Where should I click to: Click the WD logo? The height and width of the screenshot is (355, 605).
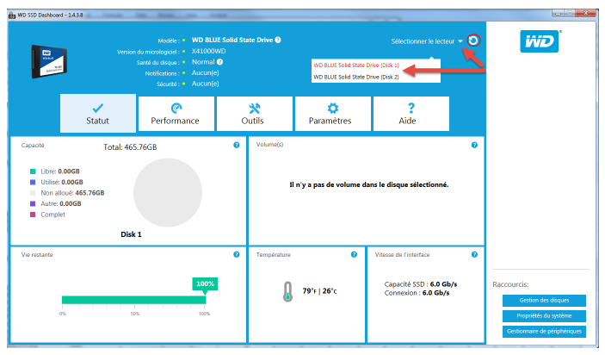(x=540, y=41)
